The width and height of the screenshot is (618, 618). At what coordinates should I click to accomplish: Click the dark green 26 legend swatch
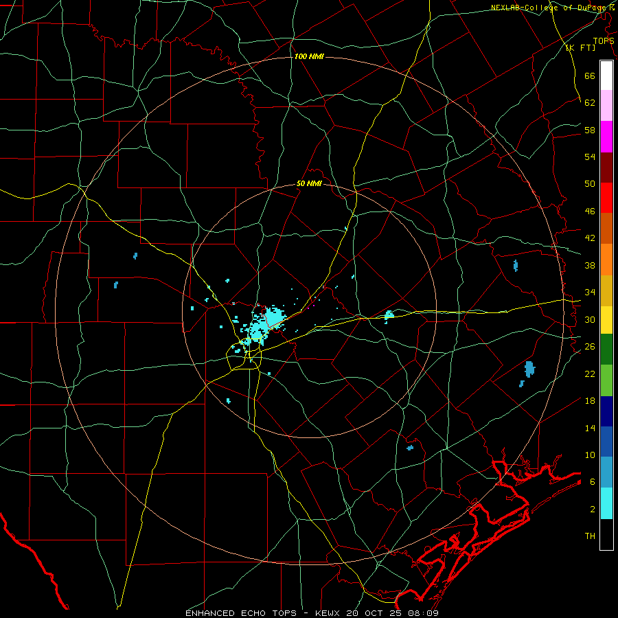(x=606, y=350)
